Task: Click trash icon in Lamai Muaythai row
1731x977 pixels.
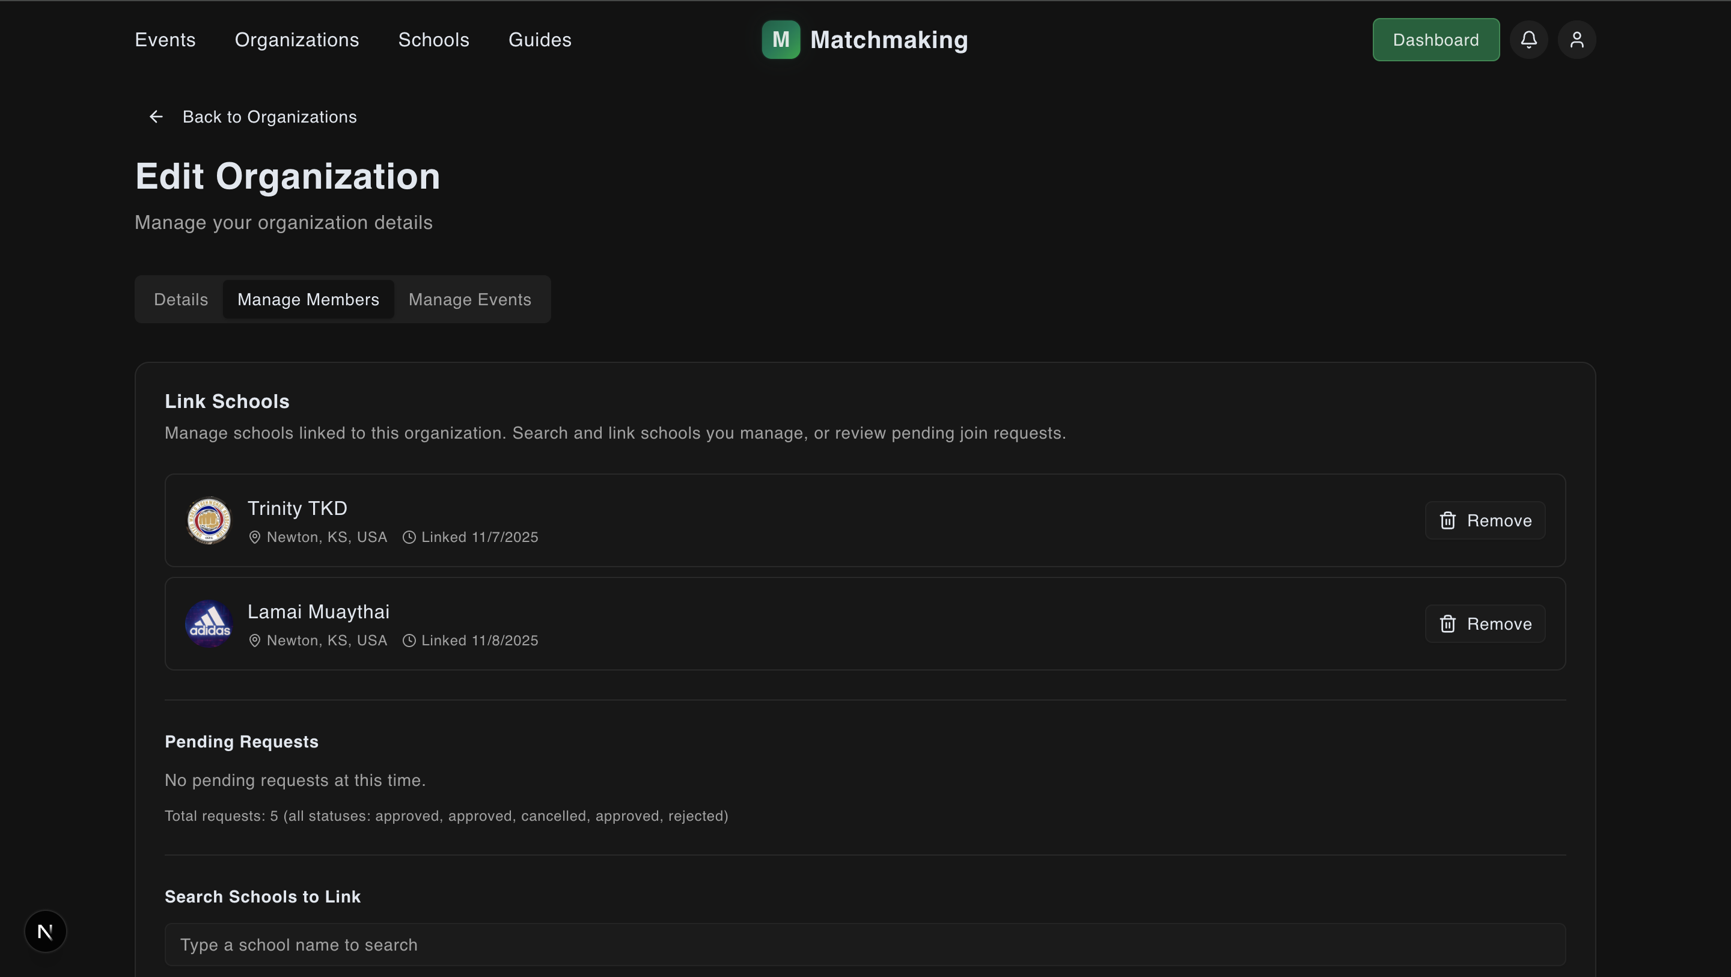Action: [1447, 624]
